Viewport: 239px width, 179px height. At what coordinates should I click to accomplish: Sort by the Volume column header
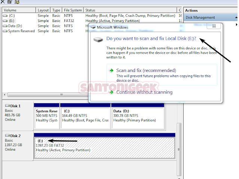[19, 10]
